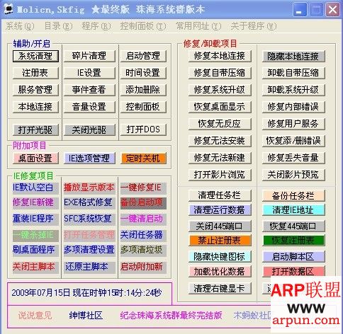Click 关闭主脚本
Screen dimensions: 343x334
[35, 267]
